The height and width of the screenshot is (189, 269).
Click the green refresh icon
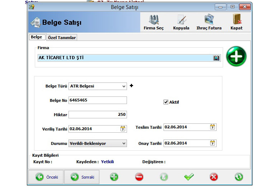(239, 177)
